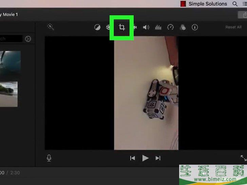Open the clip information tool
The height and width of the screenshot is (185, 247).
pos(195,27)
